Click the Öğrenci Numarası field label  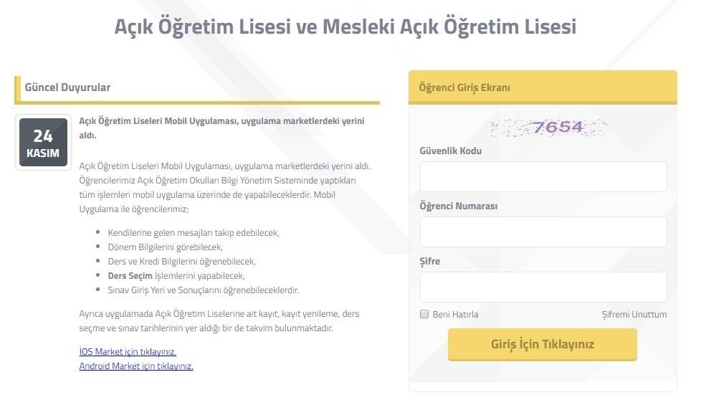[458, 206]
